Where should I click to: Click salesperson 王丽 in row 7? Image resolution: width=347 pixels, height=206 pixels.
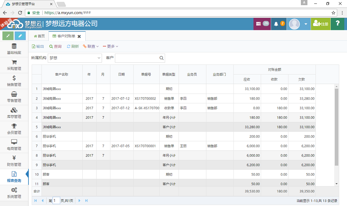pyautogui.click(x=183, y=146)
